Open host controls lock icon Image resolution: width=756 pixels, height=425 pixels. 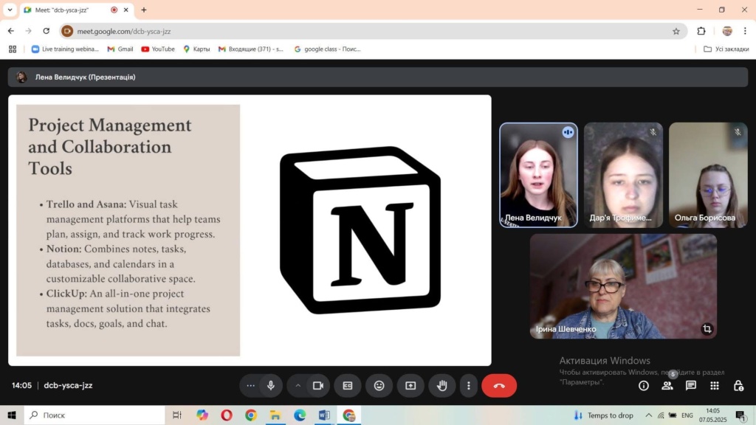(738, 385)
